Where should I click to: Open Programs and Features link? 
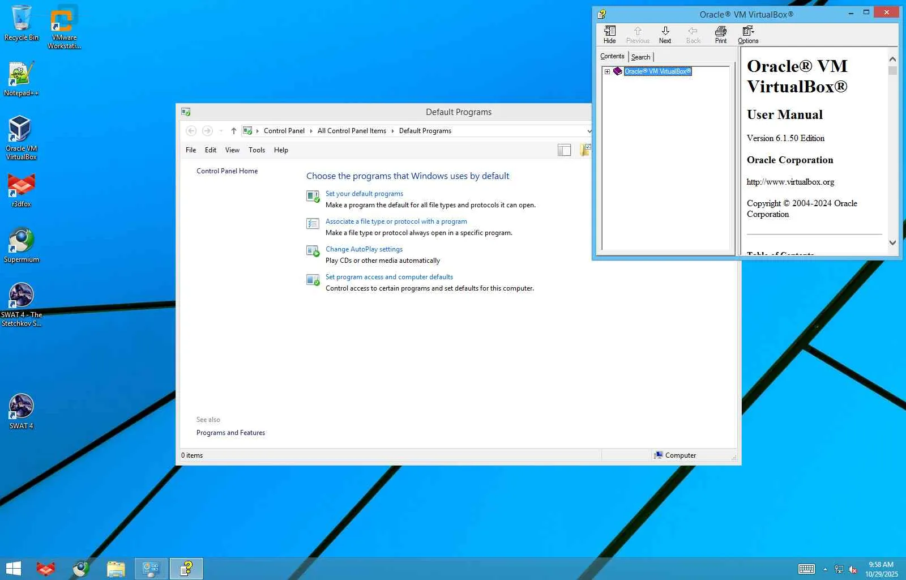[230, 433]
